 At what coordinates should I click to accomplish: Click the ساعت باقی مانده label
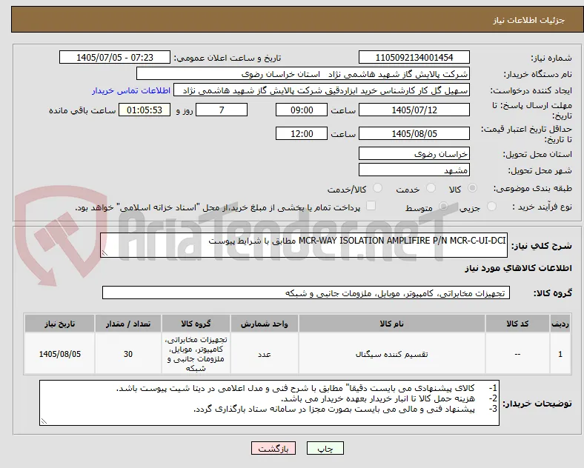pyautogui.click(x=82, y=110)
